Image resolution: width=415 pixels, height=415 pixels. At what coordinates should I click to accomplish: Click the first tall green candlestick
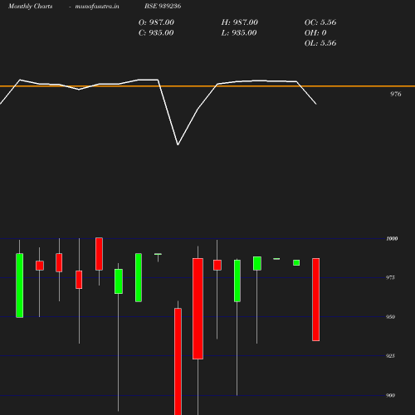pos(20,286)
